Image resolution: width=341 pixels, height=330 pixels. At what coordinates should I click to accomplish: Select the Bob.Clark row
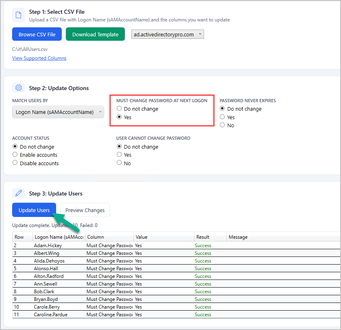coord(177,292)
